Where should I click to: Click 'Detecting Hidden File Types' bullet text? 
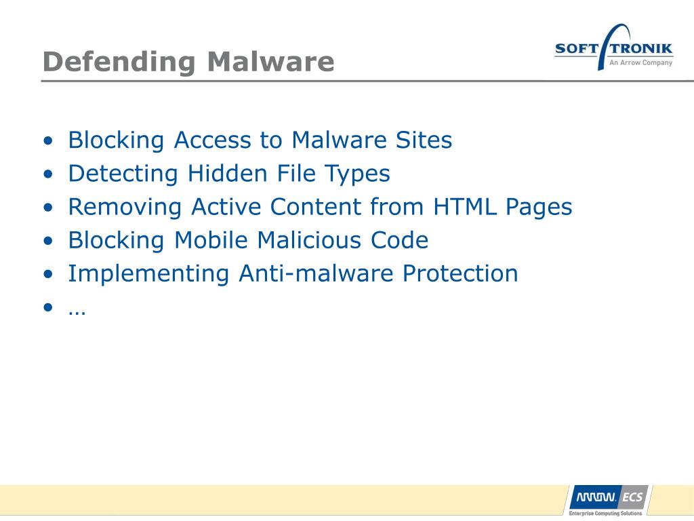[229, 174]
